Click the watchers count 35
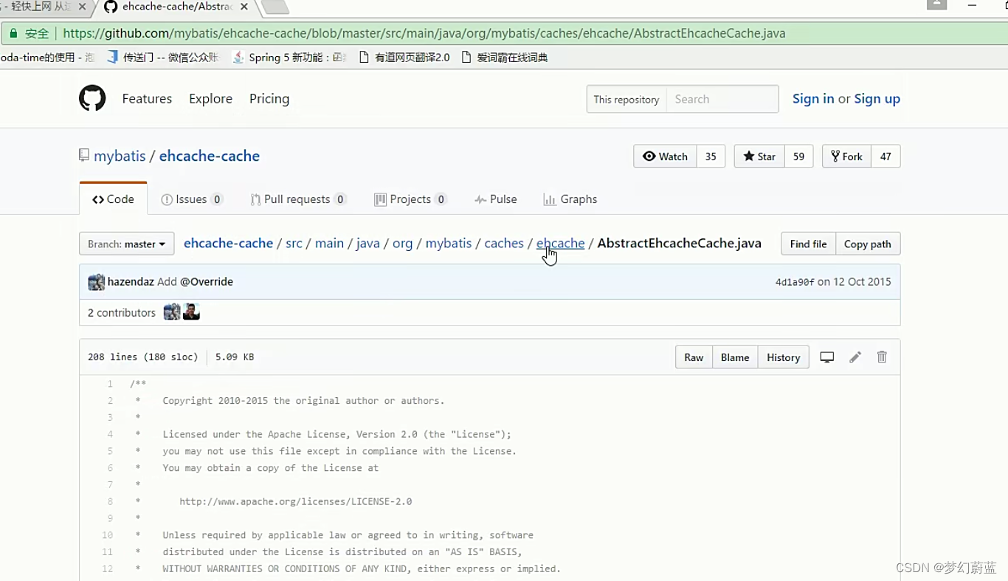The height and width of the screenshot is (581, 1008). pos(711,157)
